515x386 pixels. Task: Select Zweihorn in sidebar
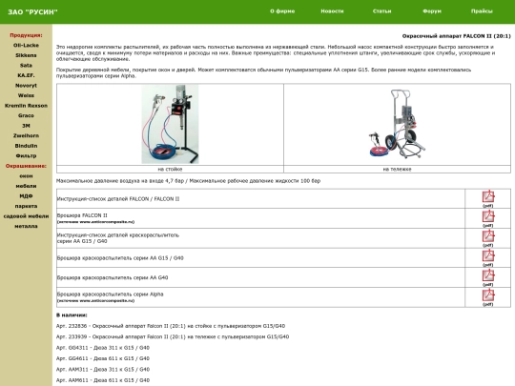pyautogui.click(x=26, y=136)
